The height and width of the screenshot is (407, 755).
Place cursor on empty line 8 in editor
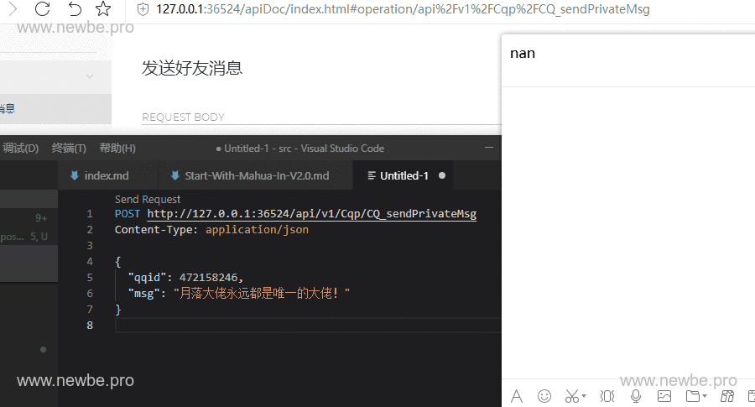coord(308,325)
